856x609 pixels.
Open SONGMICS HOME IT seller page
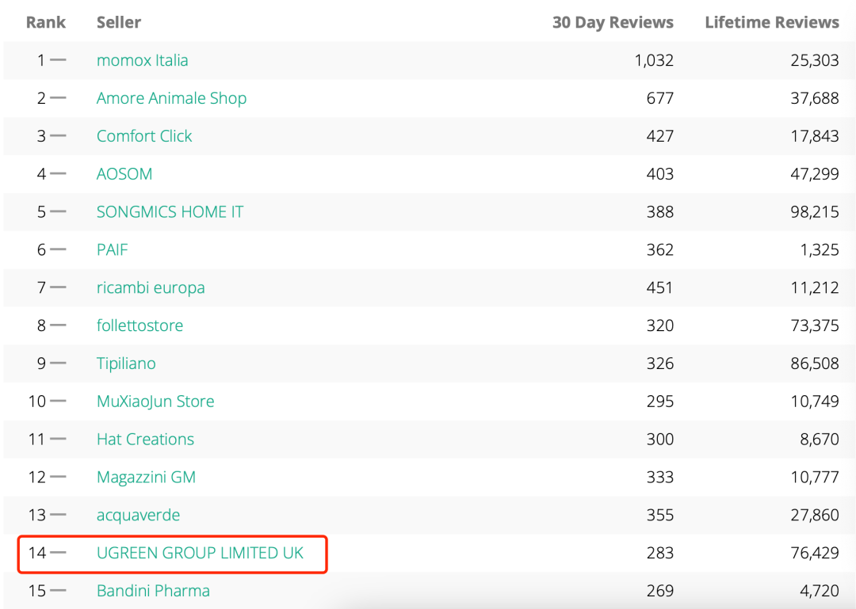[170, 211]
